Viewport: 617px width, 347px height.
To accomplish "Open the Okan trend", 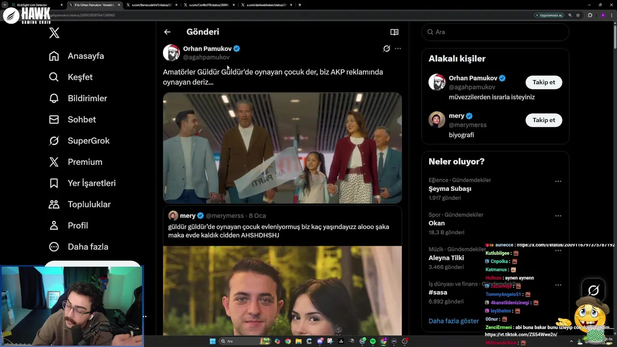I will [x=437, y=223].
